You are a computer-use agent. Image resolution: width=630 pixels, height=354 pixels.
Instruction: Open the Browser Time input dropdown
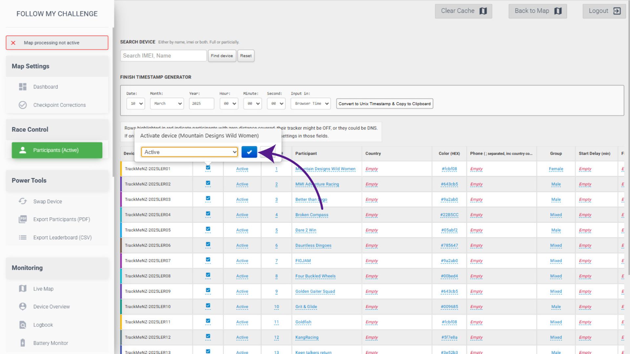tap(311, 104)
